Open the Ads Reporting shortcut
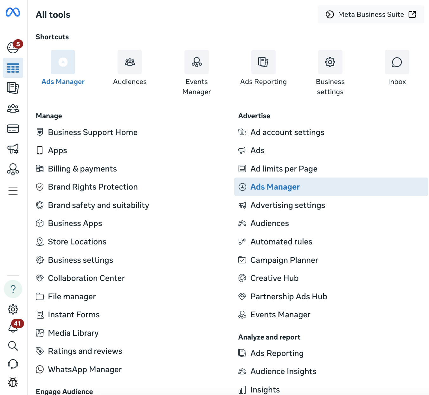Screen dimensions: 429x395 click(263, 62)
